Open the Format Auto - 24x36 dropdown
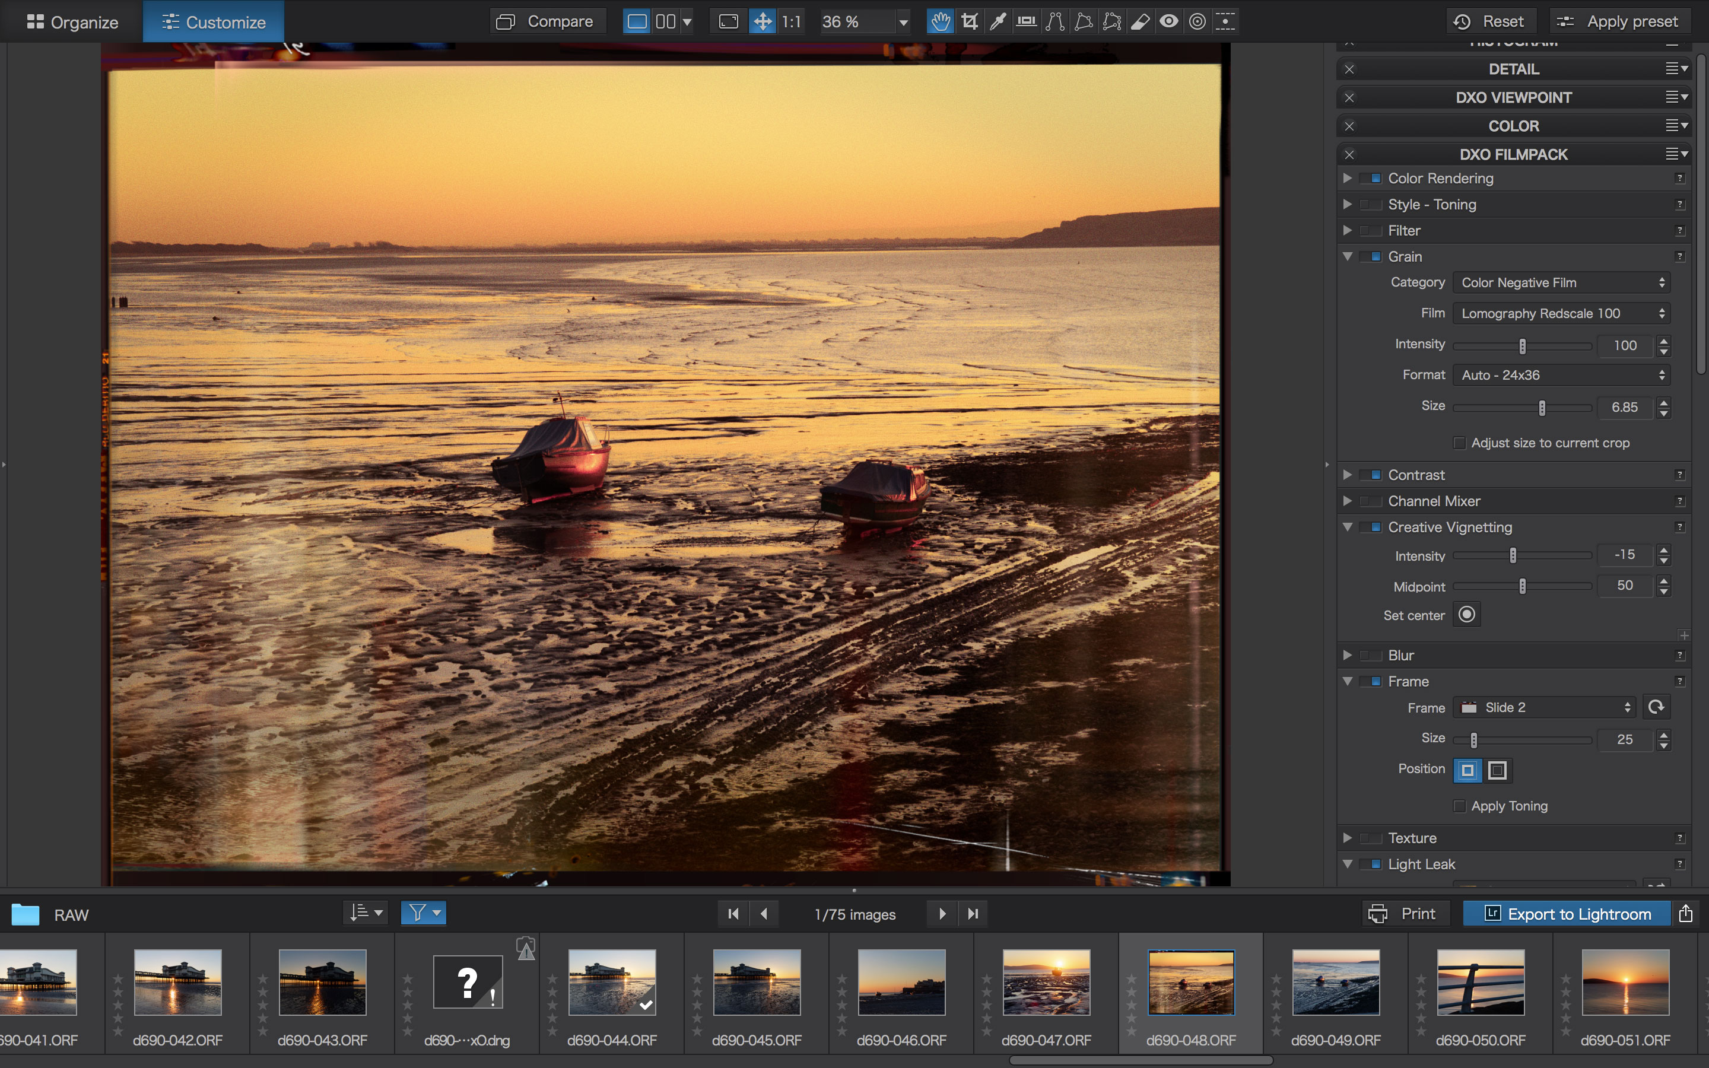The width and height of the screenshot is (1709, 1068). (1561, 375)
